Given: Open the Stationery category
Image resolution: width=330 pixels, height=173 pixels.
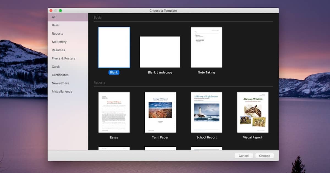Looking at the screenshot, I should (59, 42).
